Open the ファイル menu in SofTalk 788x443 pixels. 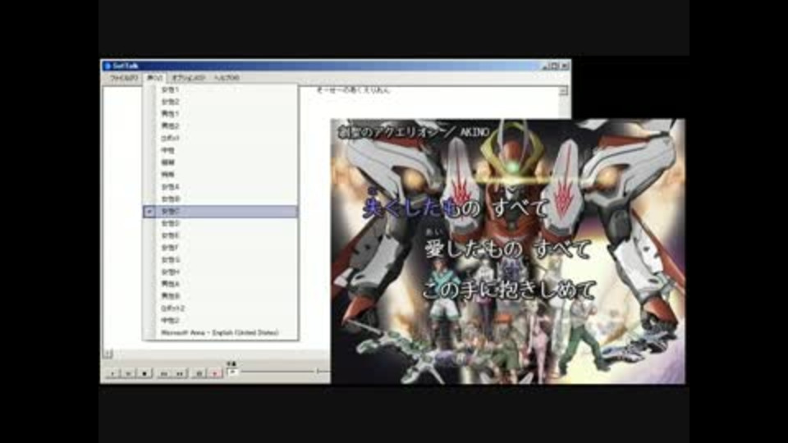point(124,78)
